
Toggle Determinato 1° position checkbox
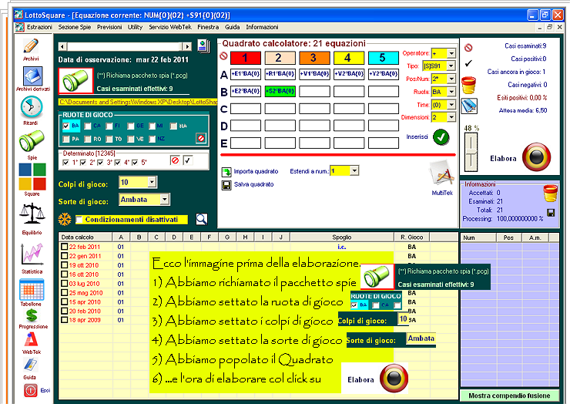[x=65, y=163]
